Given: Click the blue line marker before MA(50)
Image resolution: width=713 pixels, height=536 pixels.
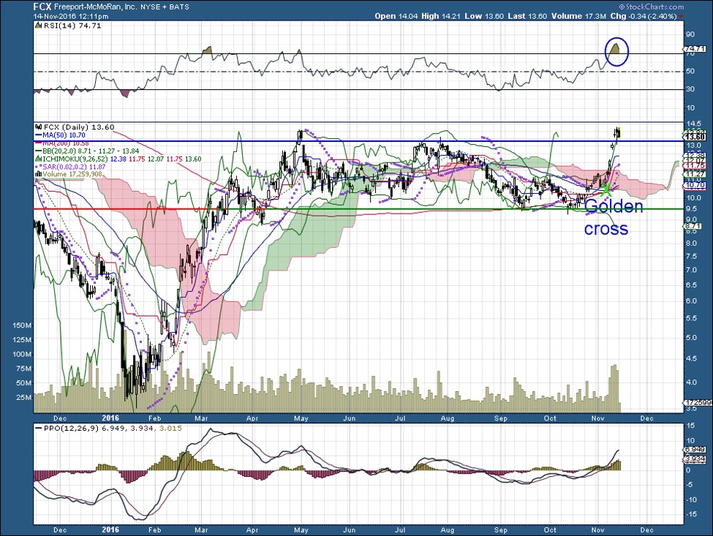Looking at the screenshot, I should pos(38,135).
